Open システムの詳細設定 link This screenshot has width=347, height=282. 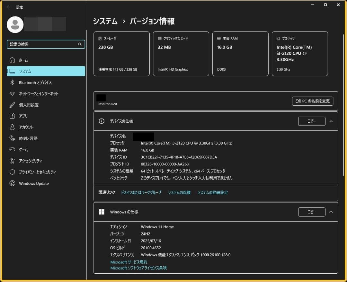(x=212, y=193)
